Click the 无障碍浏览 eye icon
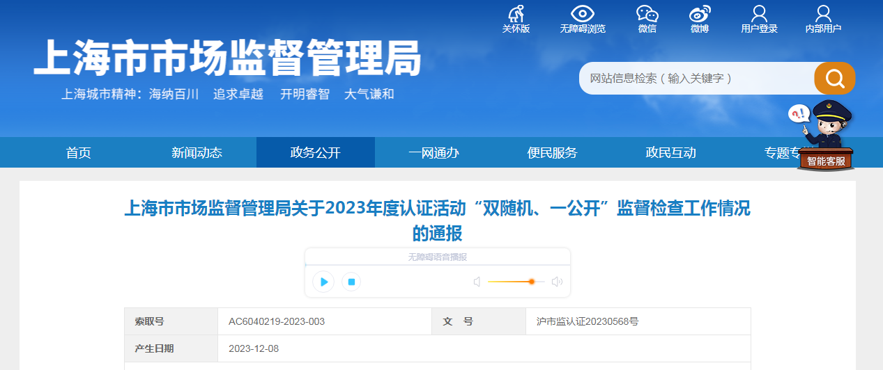The height and width of the screenshot is (370, 883). pyautogui.click(x=583, y=13)
